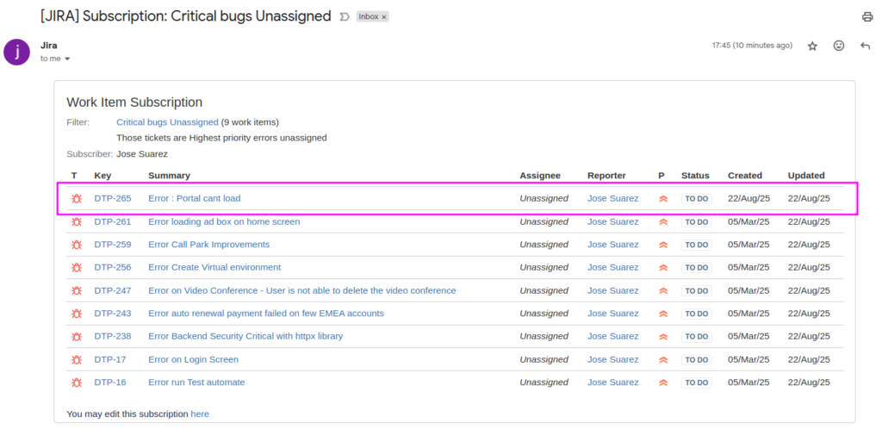Viewport: 882px width, 435px height.
Task: Click the bug icon for DTP-261
Action: (x=77, y=221)
